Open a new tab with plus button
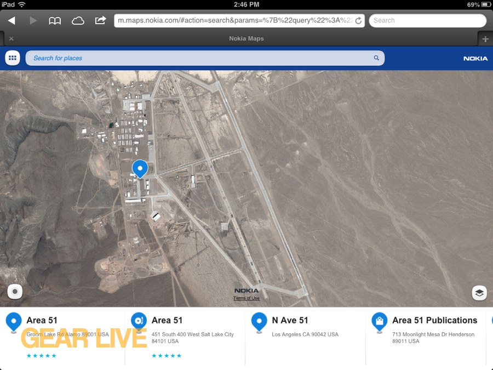This screenshot has height=370, width=493. coord(485,39)
